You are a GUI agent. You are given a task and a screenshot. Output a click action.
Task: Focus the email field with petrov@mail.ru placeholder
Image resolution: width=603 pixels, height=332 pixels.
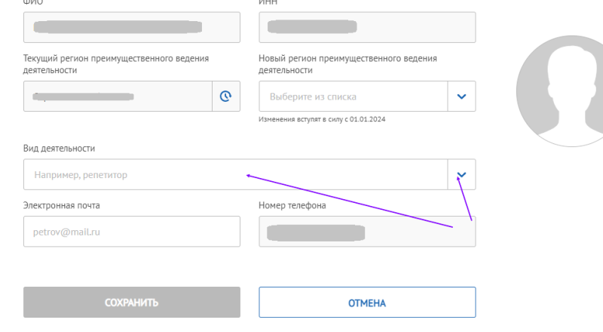[x=132, y=232]
